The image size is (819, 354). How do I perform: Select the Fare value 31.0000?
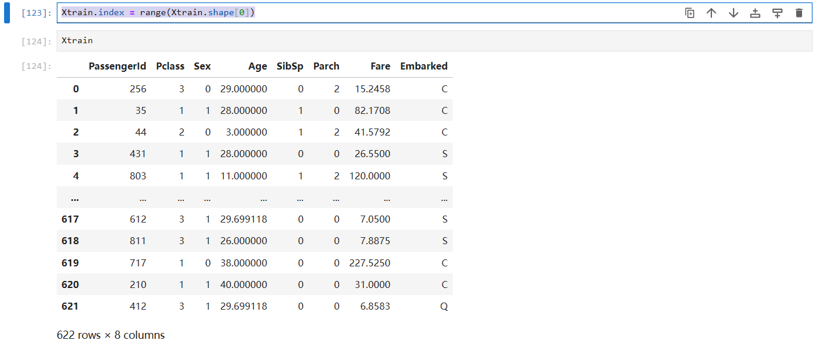point(373,284)
